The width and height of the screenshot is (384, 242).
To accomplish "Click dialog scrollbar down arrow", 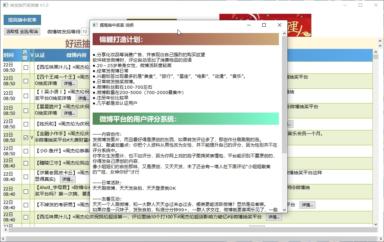I will tap(284, 210).
